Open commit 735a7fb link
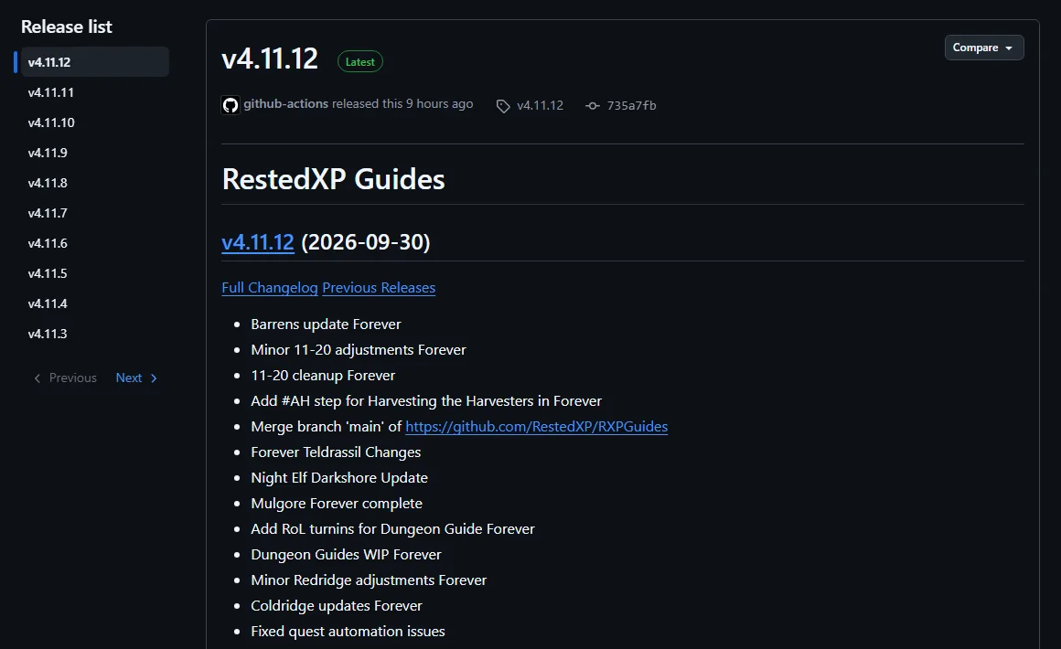Viewport: 1061px width, 649px height. pyautogui.click(x=631, y=105)
